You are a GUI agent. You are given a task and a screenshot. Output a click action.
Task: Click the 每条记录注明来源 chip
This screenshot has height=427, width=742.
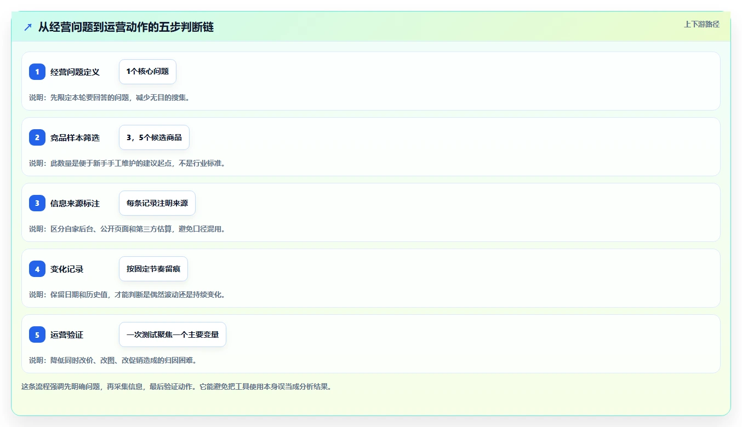point(157,203)
